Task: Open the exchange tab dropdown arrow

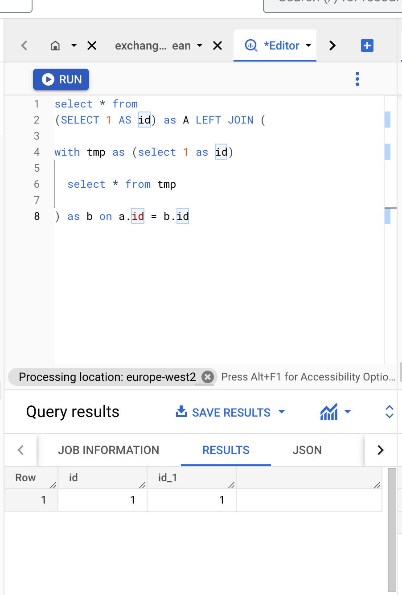Action: tap(199, 45)
